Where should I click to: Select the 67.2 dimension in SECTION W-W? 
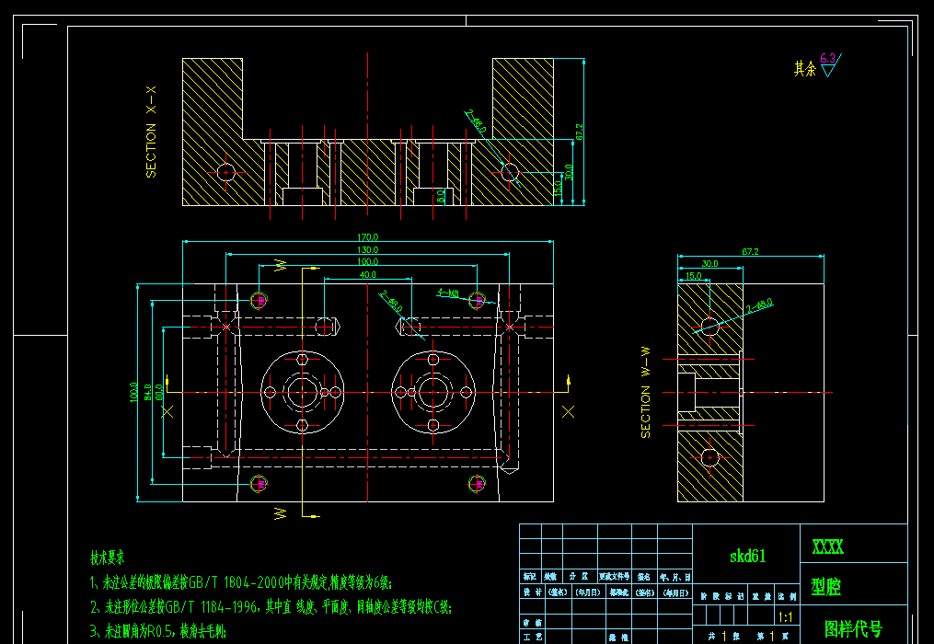751,251
